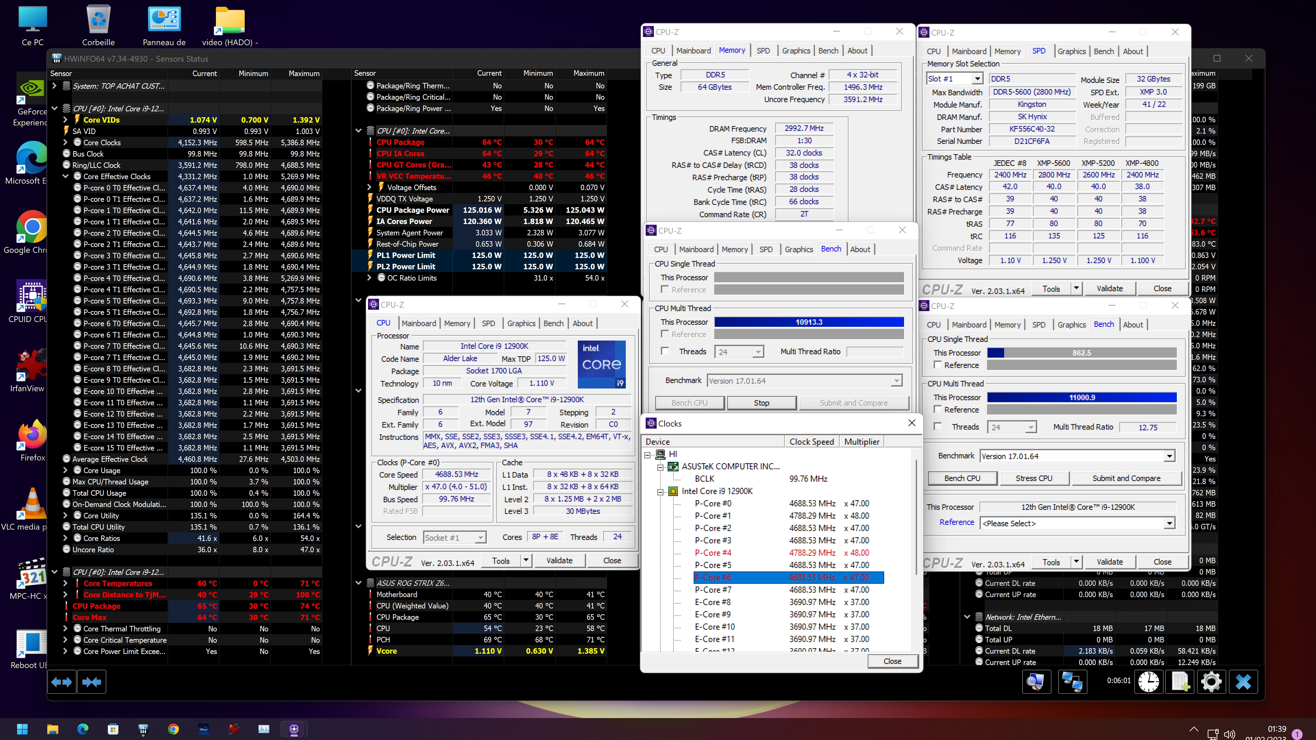Screen dimensions: 1316x740
Task: Click HWiNFO's expand-layout arrows icon
Action: coord(62,682)
